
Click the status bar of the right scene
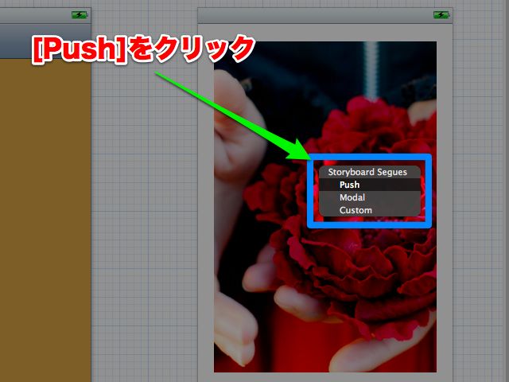click(x=325, y=15)
